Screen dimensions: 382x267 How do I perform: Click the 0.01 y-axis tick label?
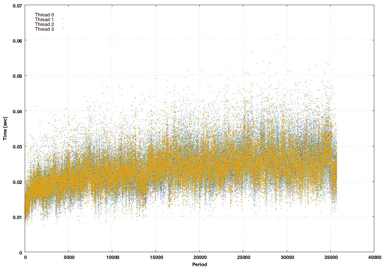click(17, 217)
